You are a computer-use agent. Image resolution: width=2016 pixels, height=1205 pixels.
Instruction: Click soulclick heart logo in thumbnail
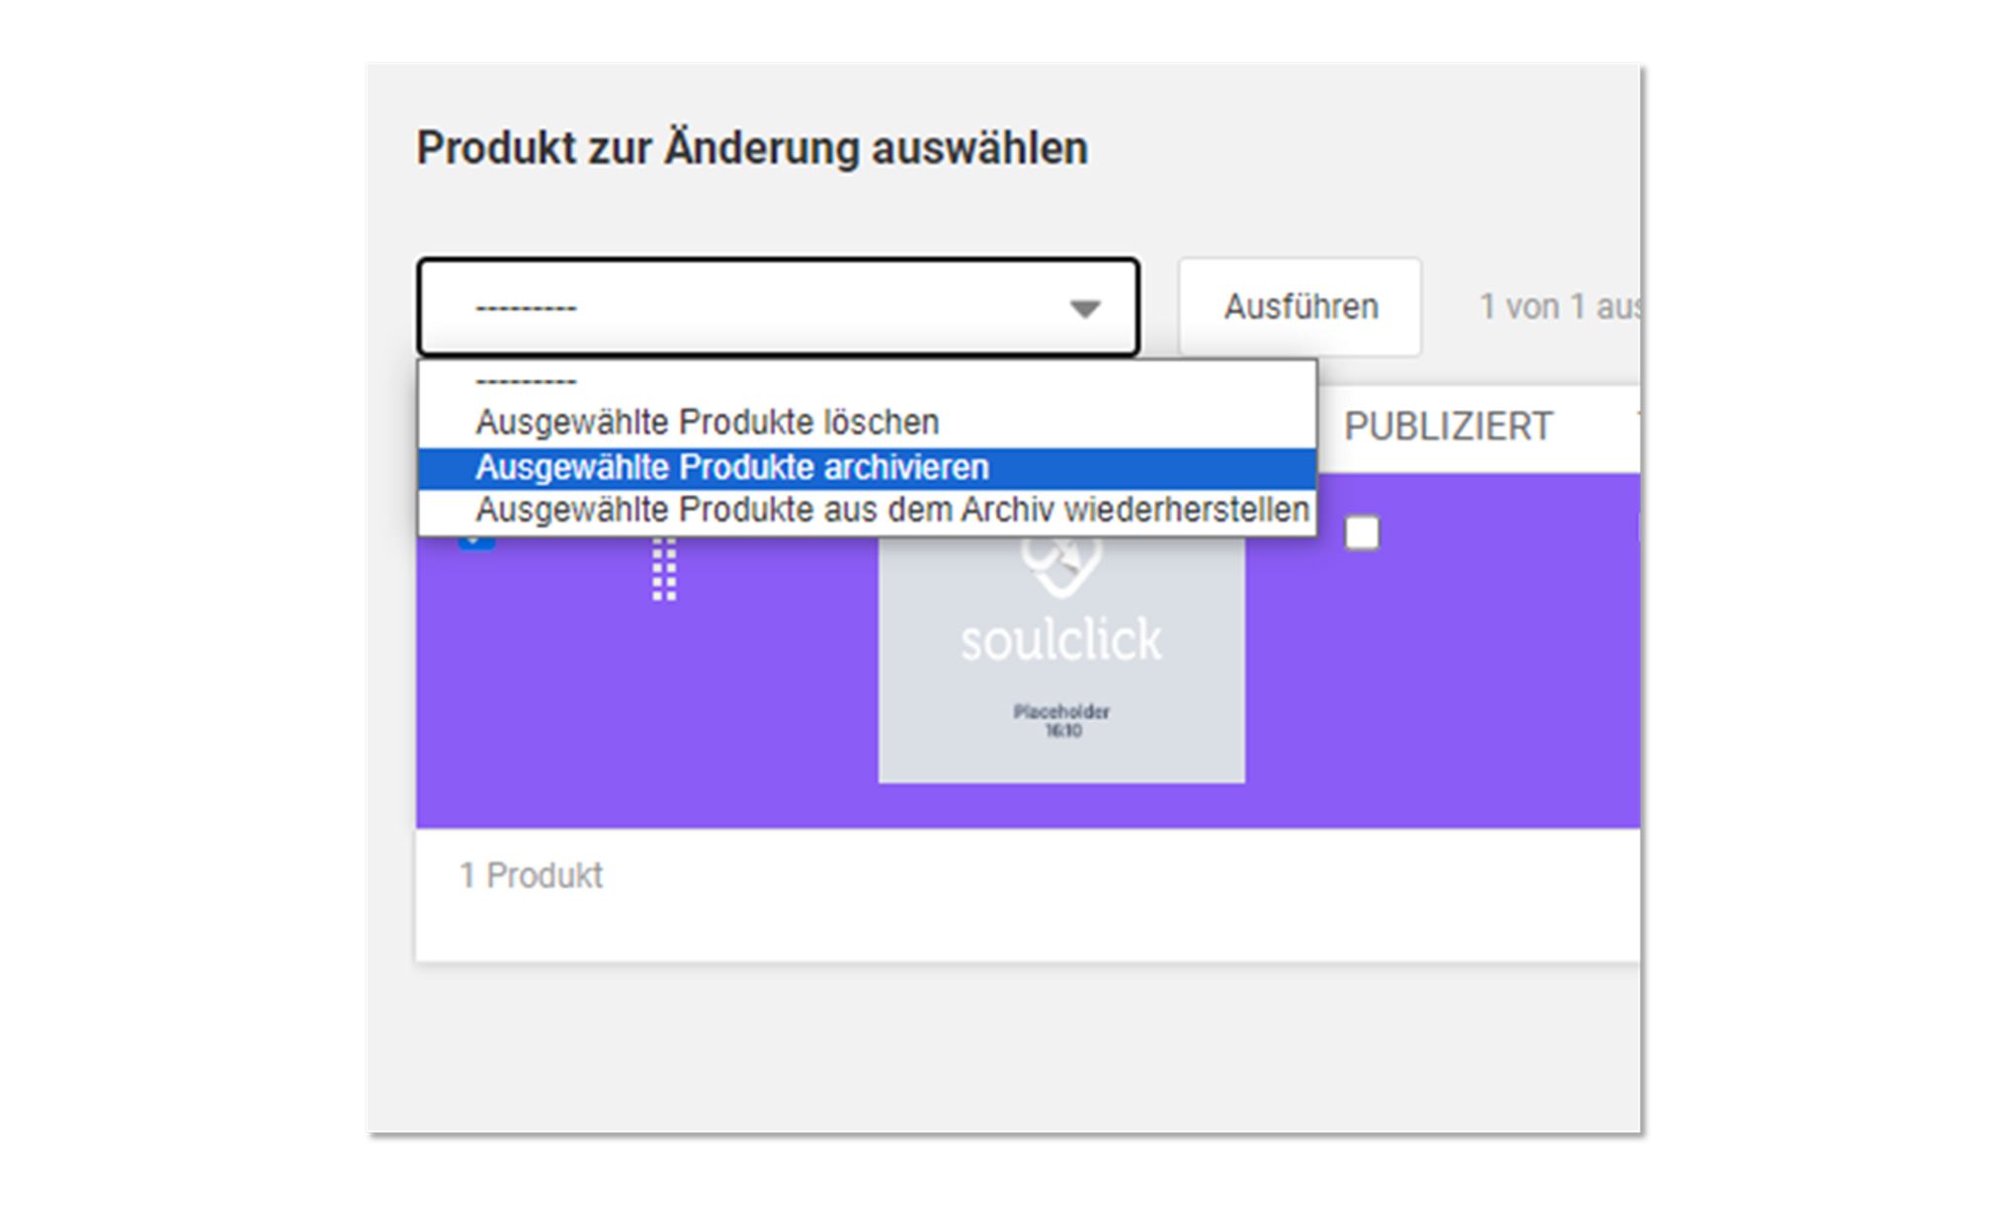(x=1060, y=567)
